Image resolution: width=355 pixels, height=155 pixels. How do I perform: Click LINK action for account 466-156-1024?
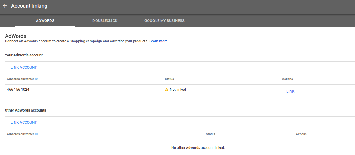pyautogui.click(x=290, y=91)
